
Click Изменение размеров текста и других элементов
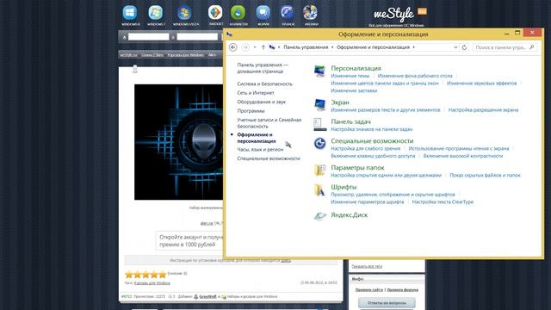(386, 110)
